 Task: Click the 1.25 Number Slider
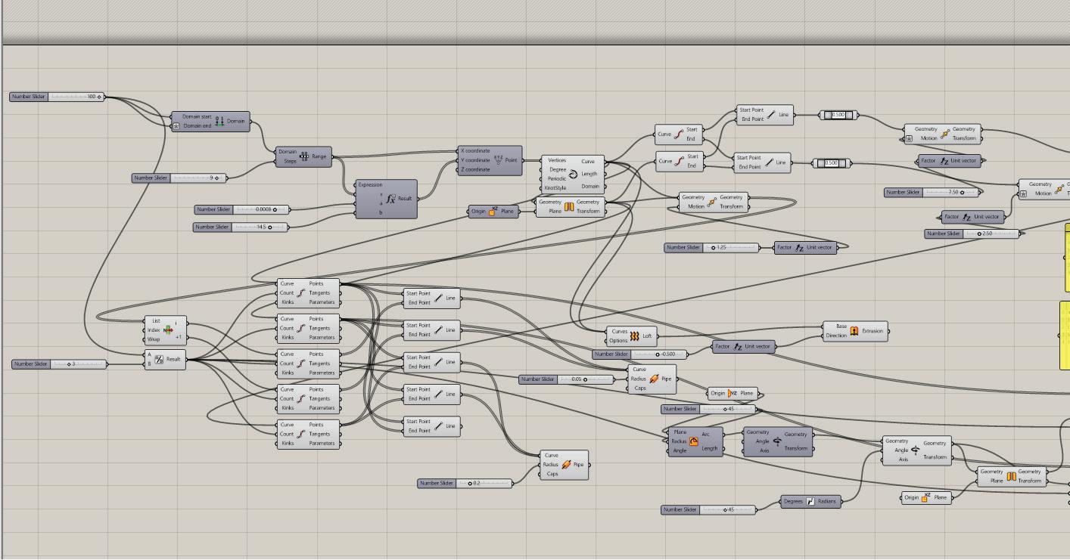pyautogui.click(x=712, y=247)
